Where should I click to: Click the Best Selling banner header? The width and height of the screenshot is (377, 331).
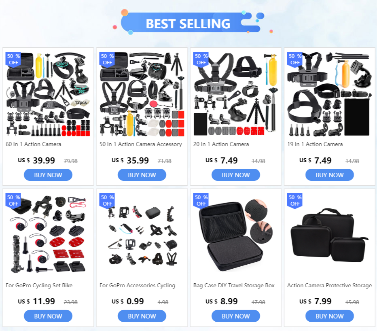coord(188,23)
